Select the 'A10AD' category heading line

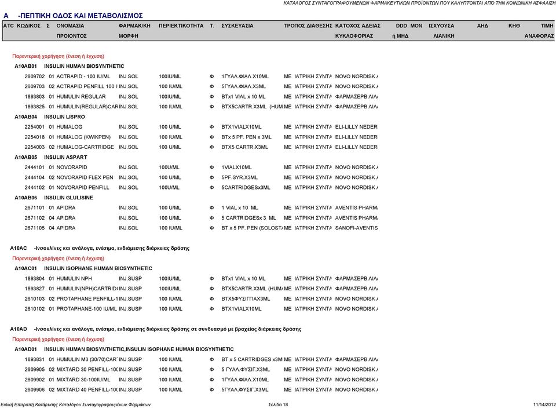[156, 329]
